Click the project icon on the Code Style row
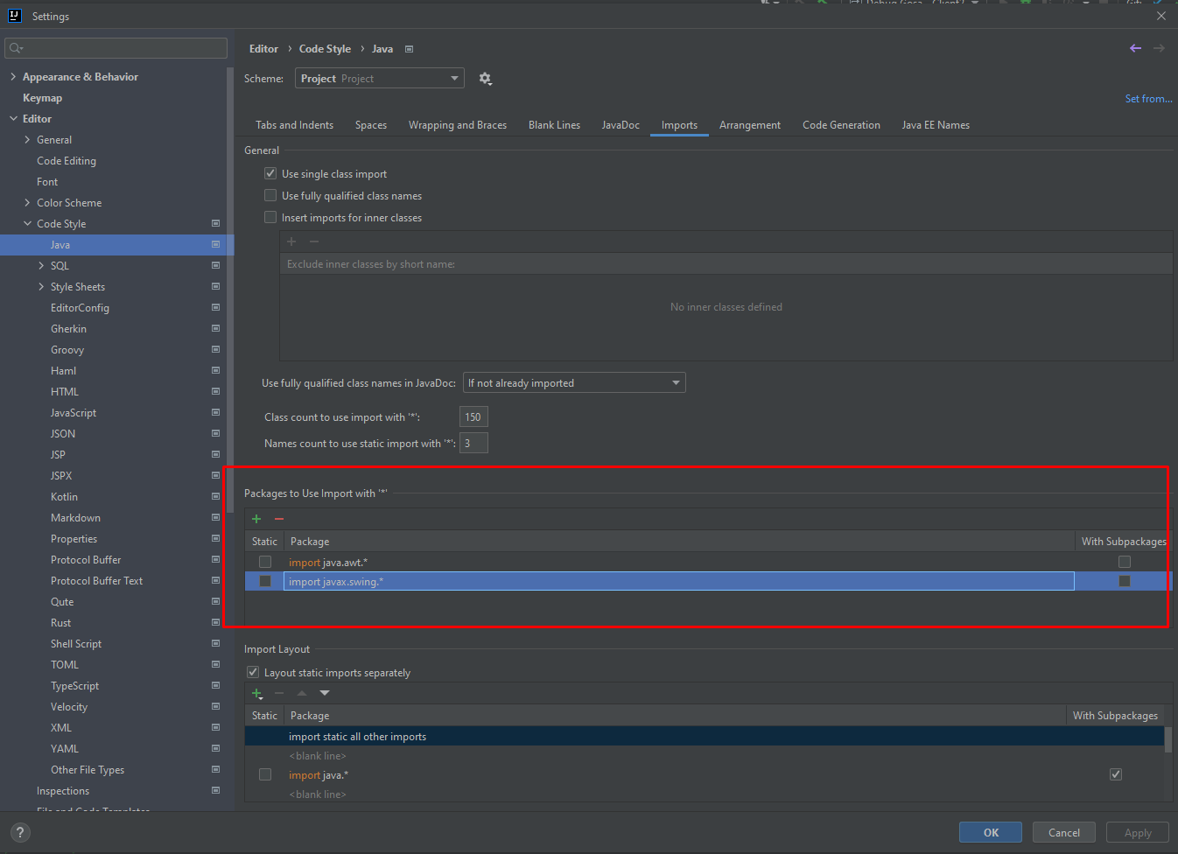This screenshot has width=1178, height=854. pos(215,224)
